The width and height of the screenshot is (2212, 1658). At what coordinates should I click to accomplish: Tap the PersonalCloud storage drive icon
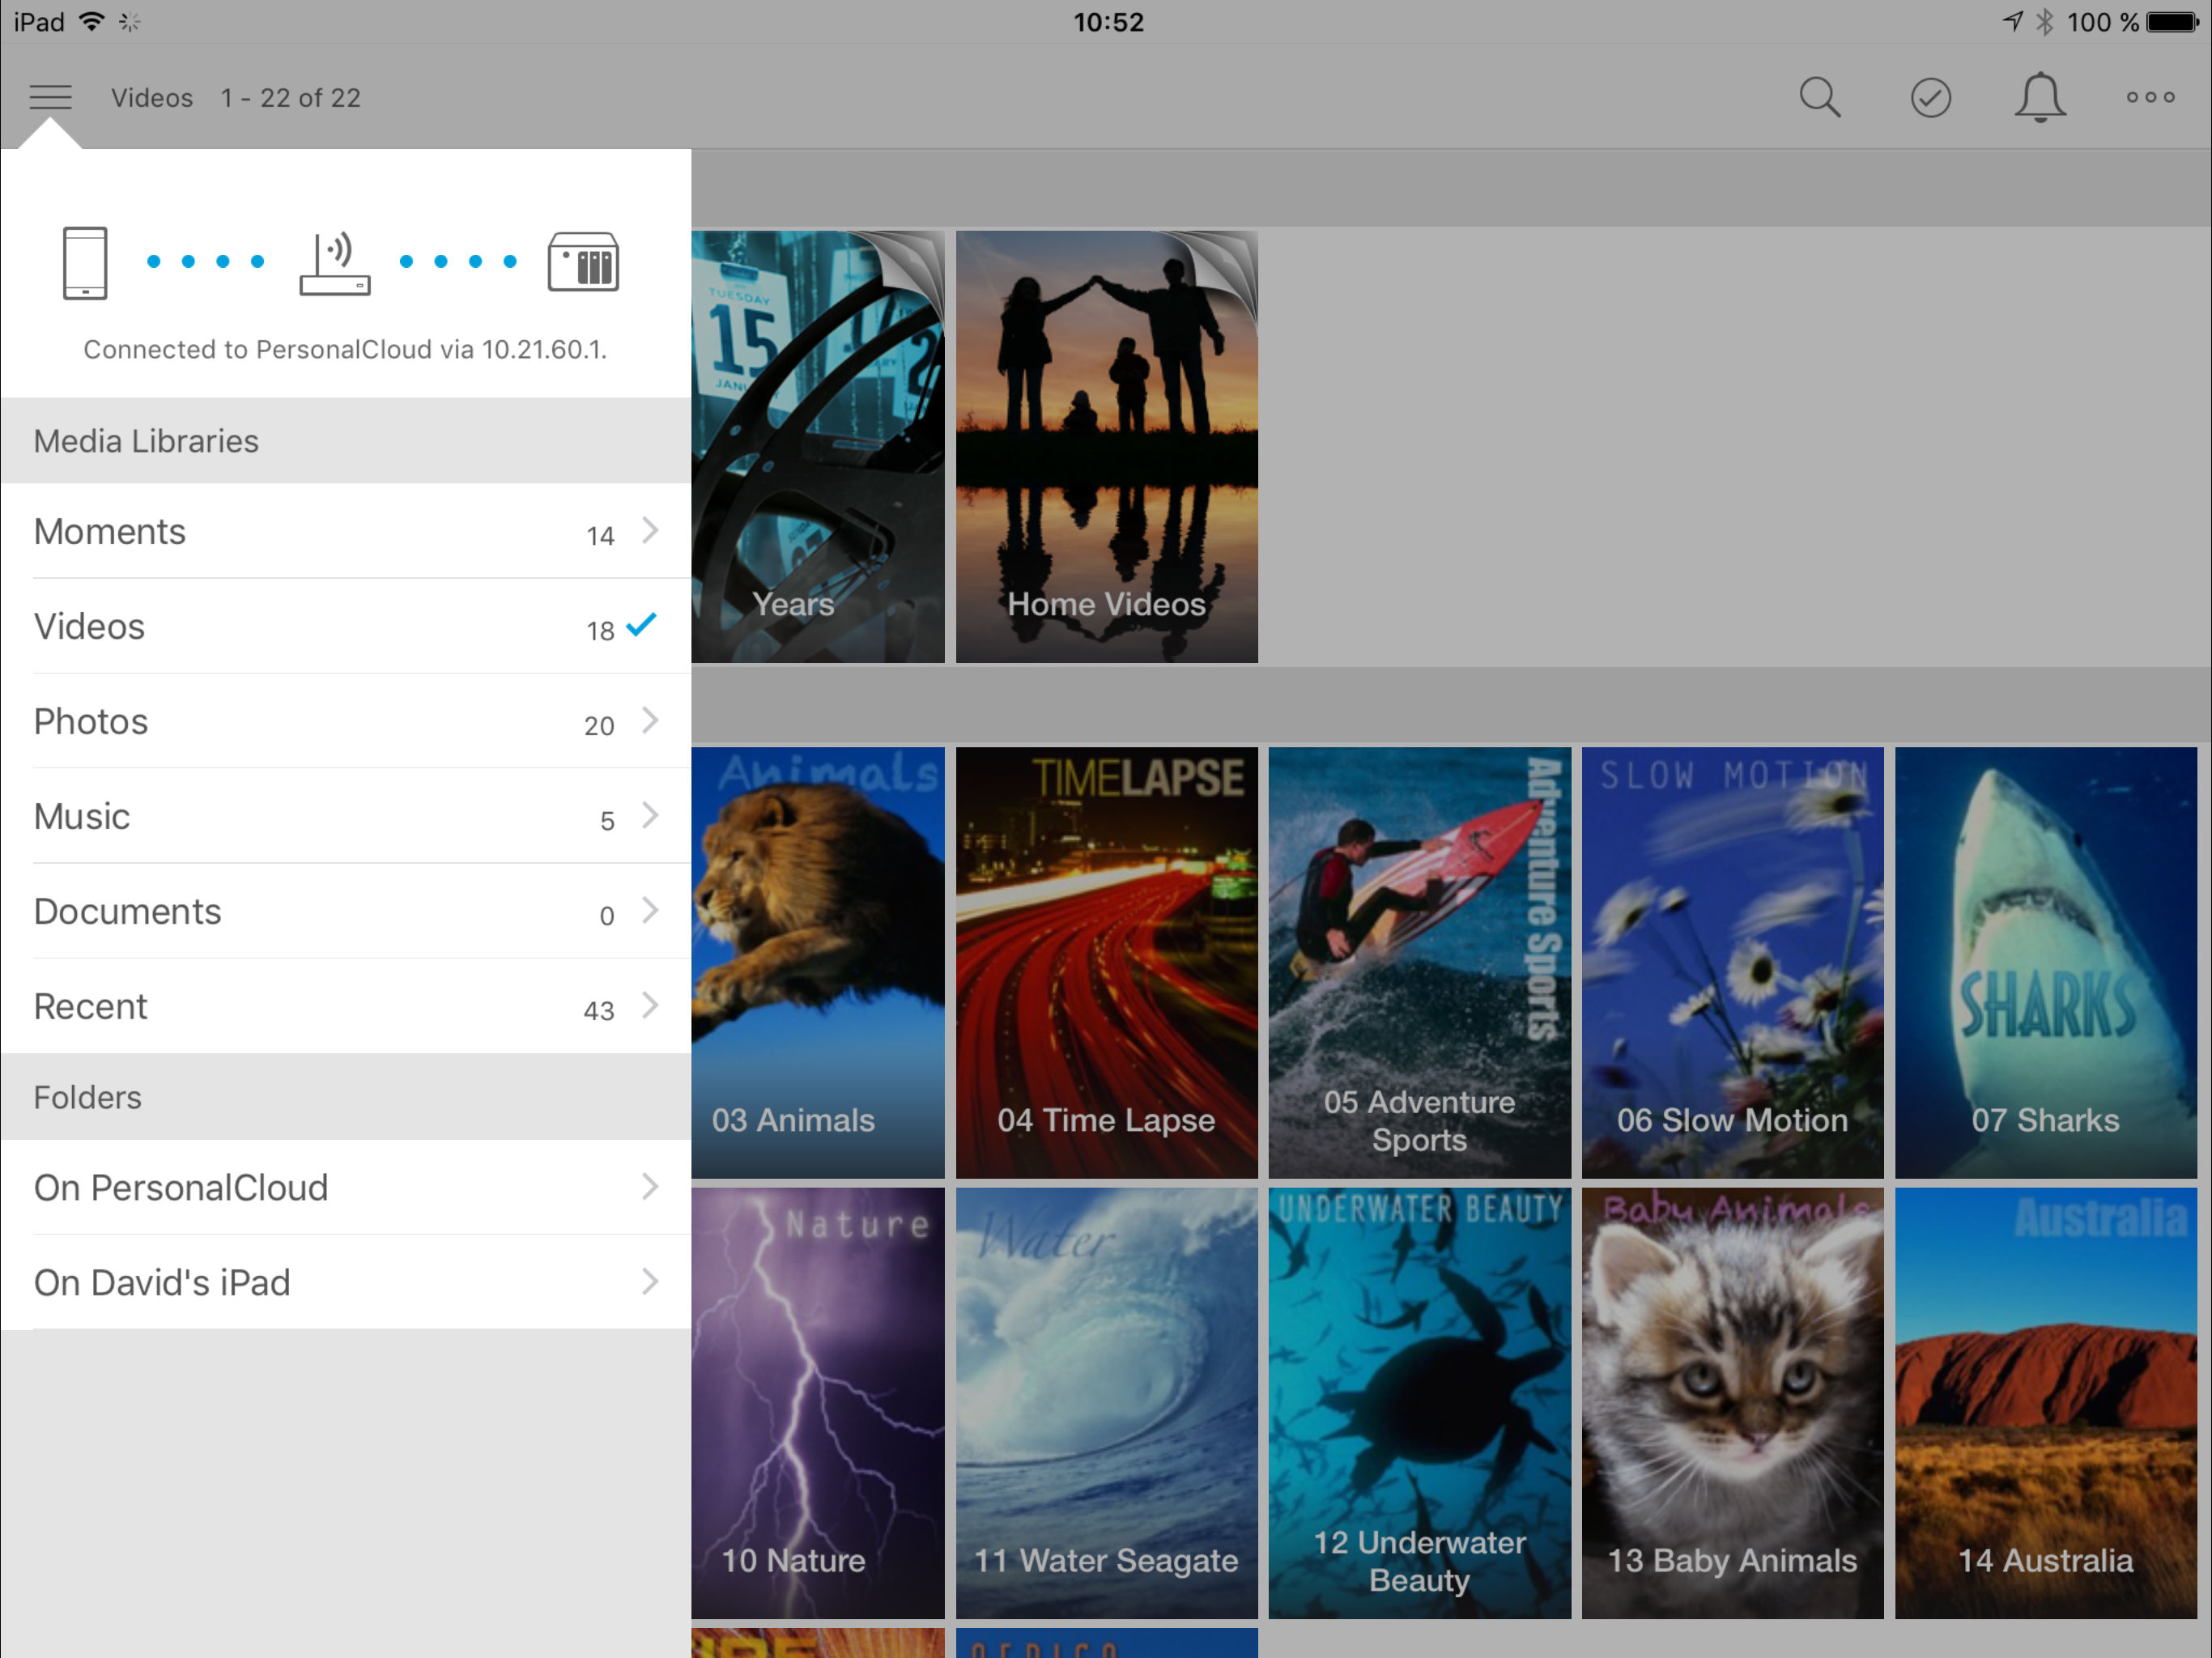pyautogui.click(x=583, y=262)
